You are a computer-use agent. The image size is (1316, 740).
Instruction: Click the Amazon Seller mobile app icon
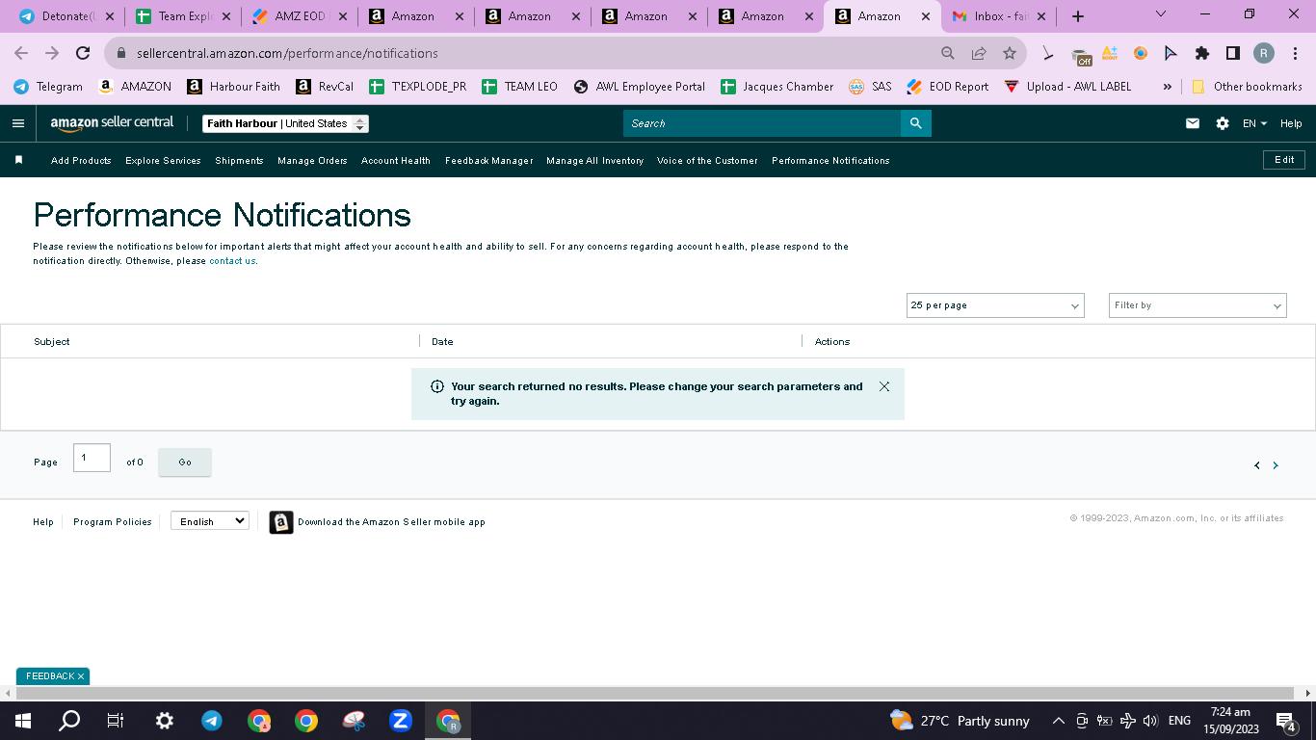[281, 522]
